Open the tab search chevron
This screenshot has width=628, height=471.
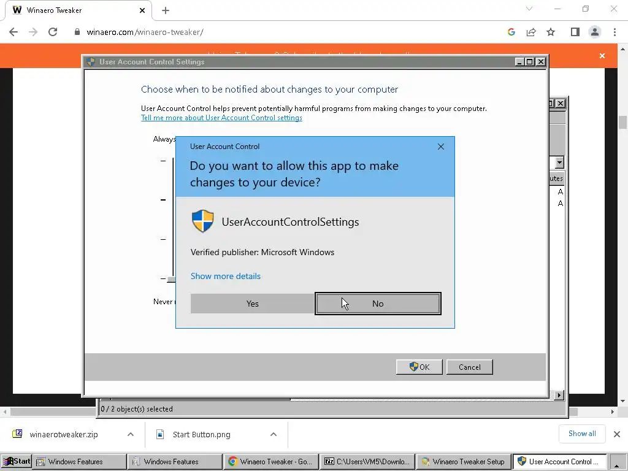click(x=529, y=9)
